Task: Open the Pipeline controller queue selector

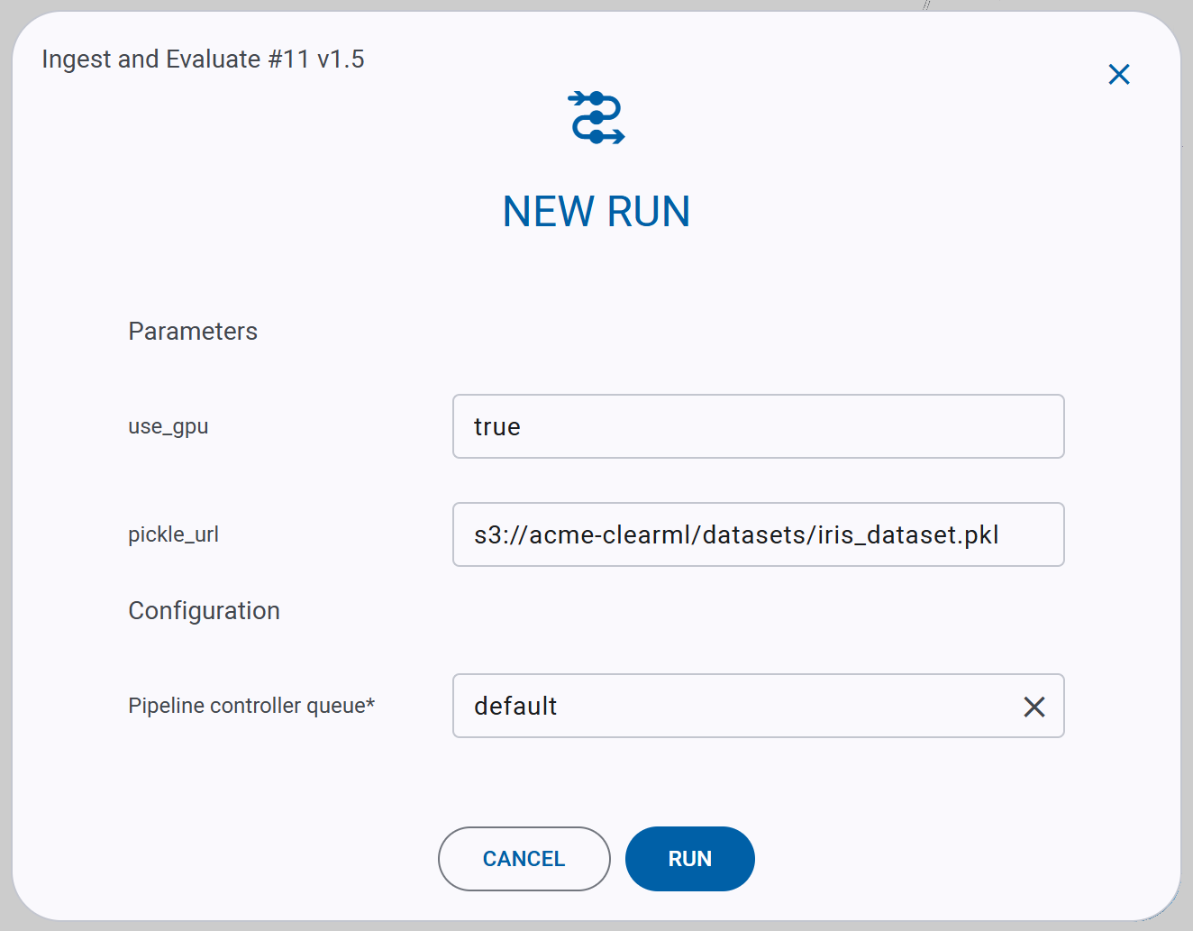Action: [758, 707]
